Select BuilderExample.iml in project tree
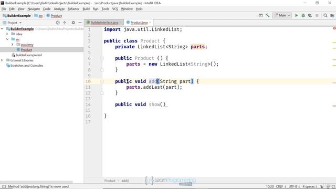The width and height of the screenshot is (336, 189). (29, 55)
